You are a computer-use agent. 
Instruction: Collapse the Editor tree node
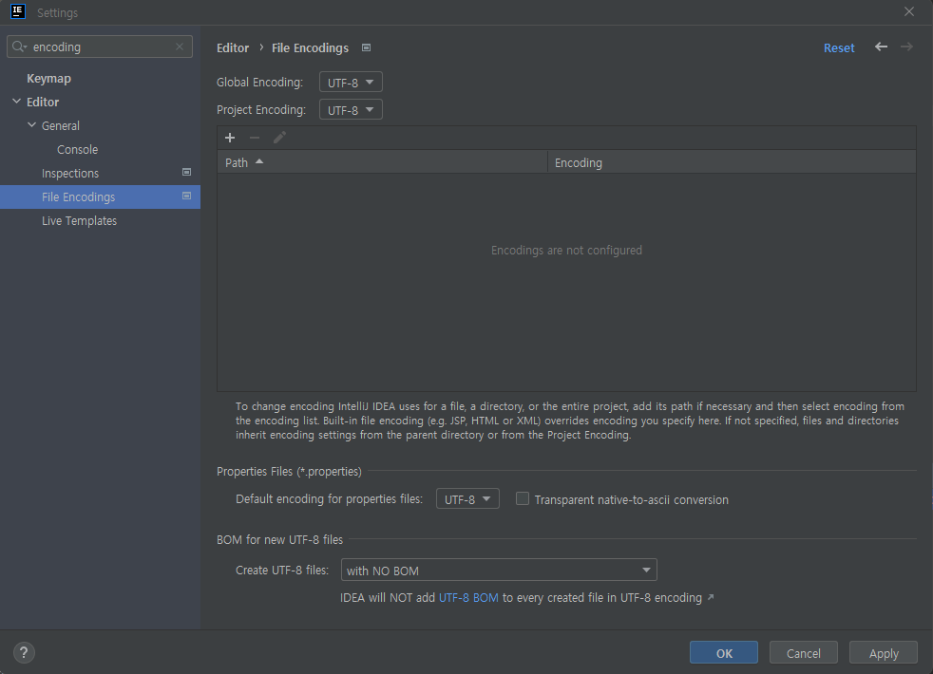coord(17,102)
